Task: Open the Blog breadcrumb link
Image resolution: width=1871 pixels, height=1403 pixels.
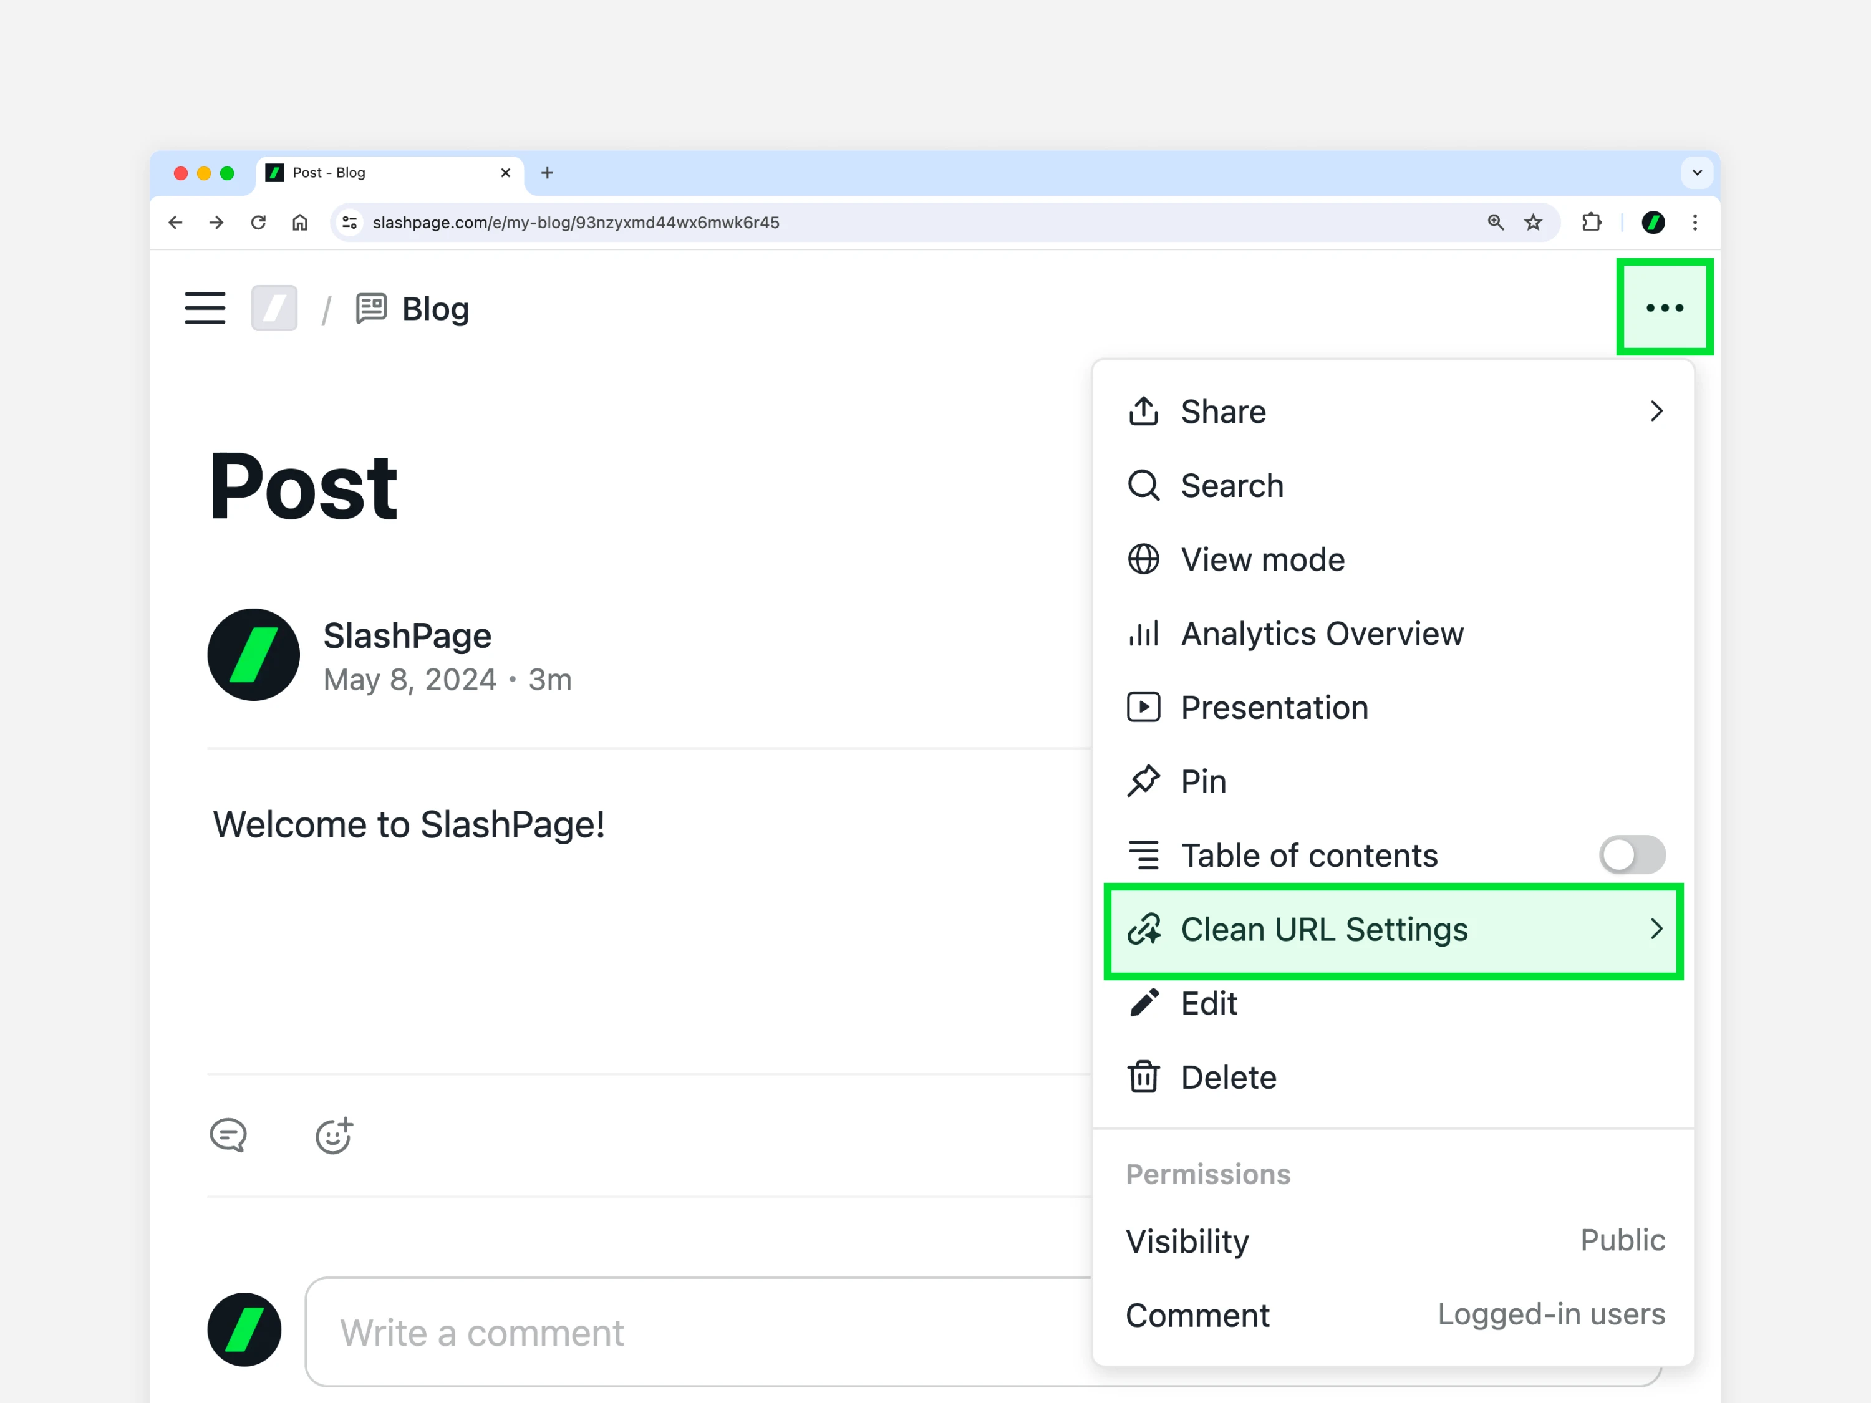Action: (413, 309)
